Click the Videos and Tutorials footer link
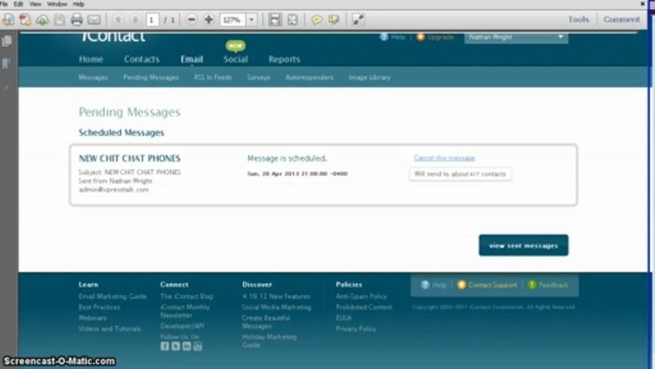The height and width of the screenshot is (369, 655). point(110,329)
